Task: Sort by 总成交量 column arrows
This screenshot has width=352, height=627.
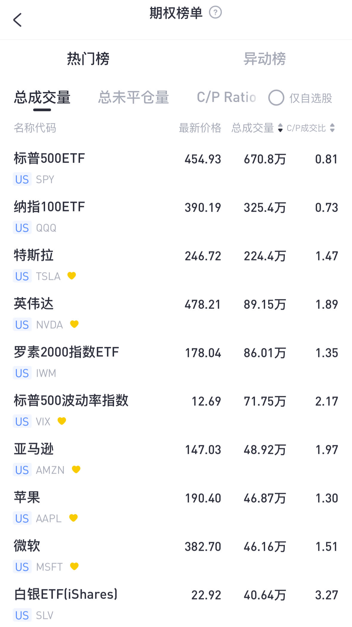Action: point(280,128)
